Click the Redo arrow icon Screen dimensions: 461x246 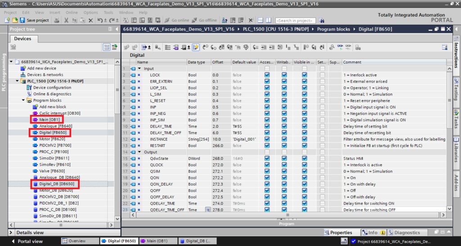[x=112, y=20]
